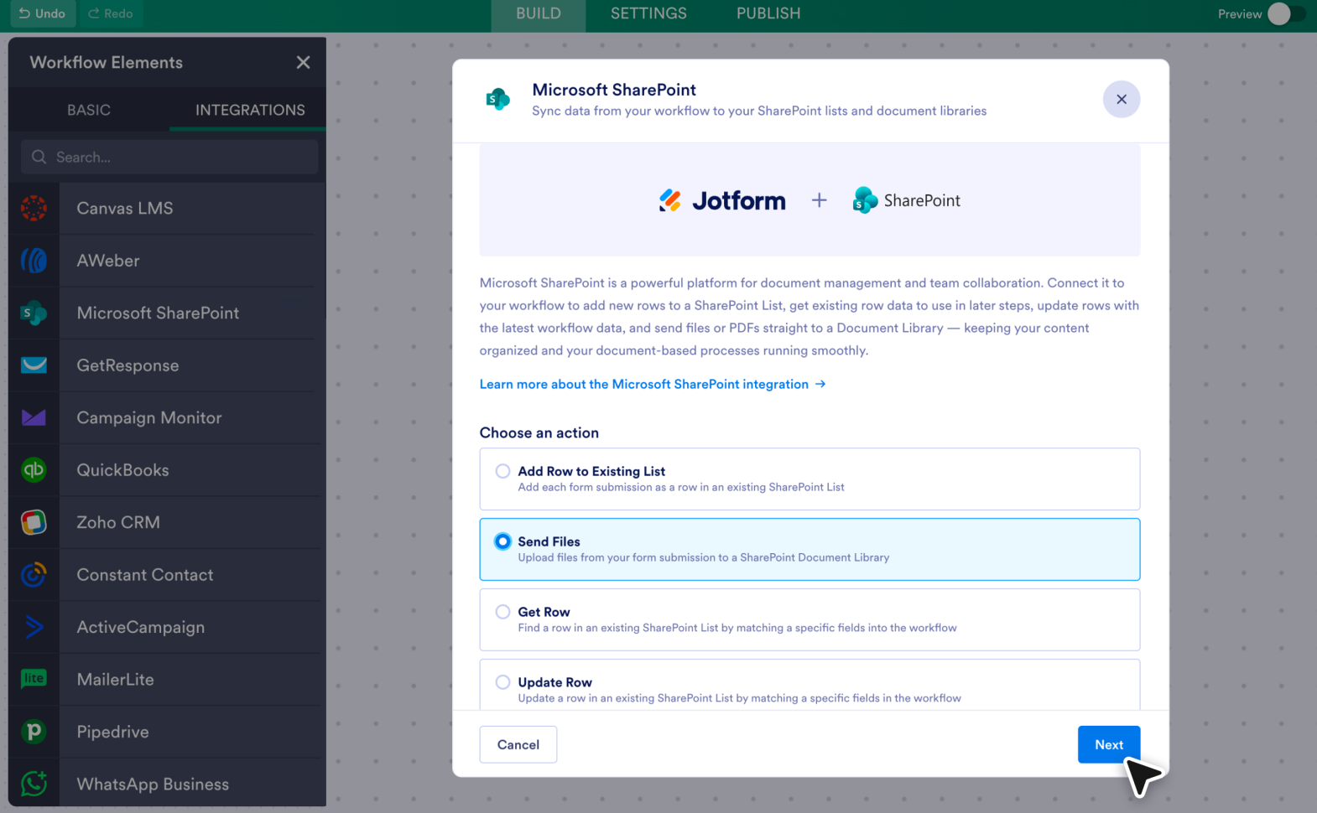Select WhatsApp Business integration label
The image size is (1317, 813).
pyautogui.click(x=153, y=784)
